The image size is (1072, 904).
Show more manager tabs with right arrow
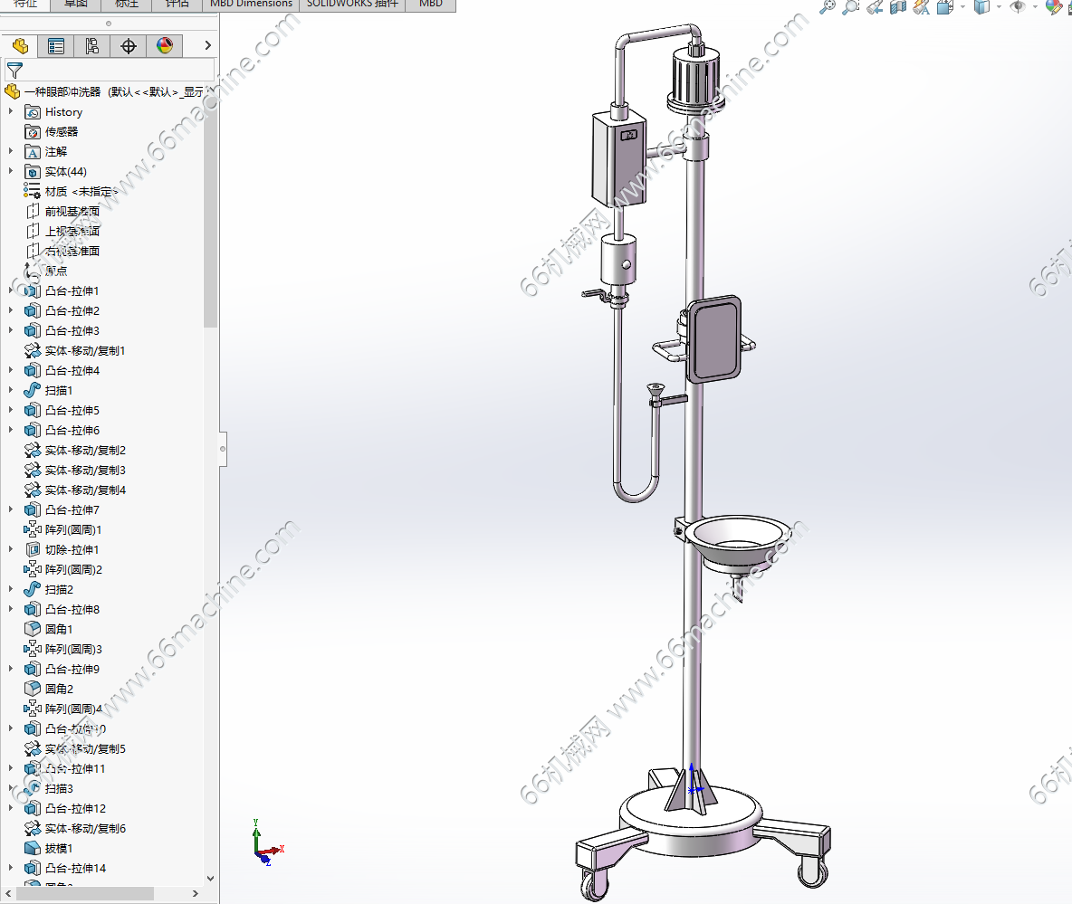point(208,46)
